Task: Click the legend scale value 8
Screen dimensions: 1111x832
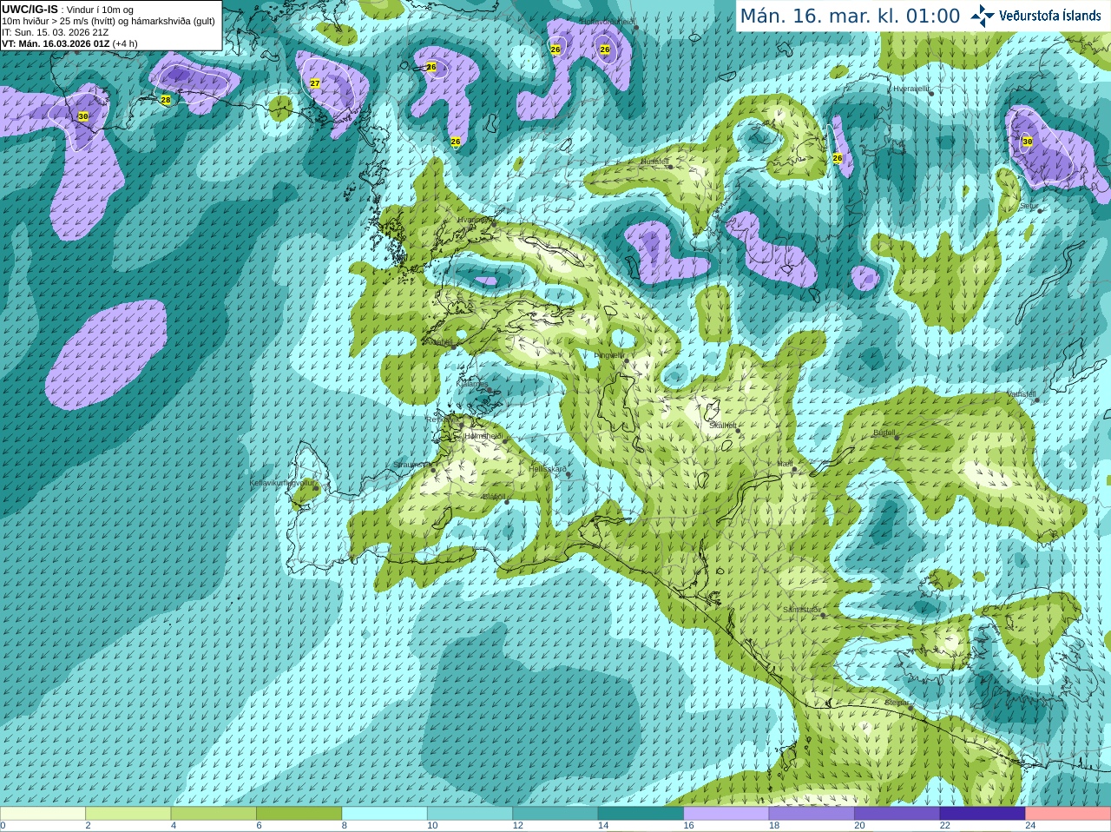Action: pyautogui.click(x=345, y=826)
